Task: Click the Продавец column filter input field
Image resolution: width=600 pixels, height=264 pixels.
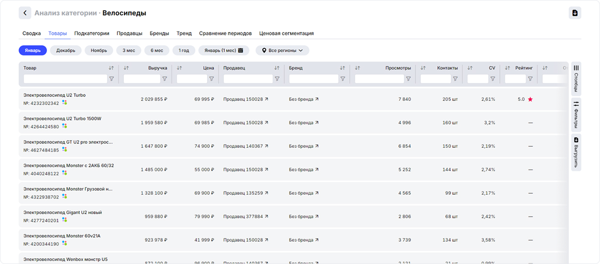Action: coord(248,79)
